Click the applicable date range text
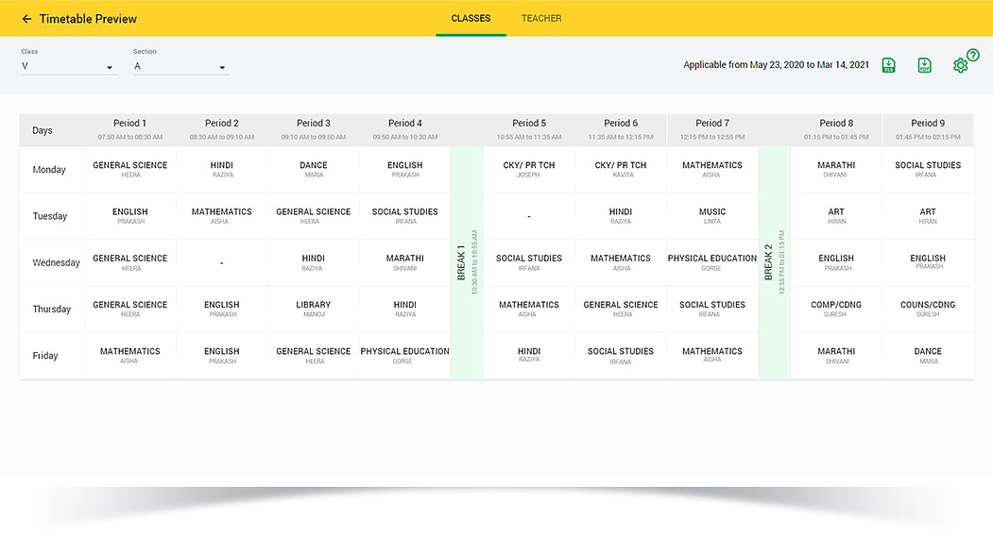This screenshot has height=536, width=993. click(776, 65)
